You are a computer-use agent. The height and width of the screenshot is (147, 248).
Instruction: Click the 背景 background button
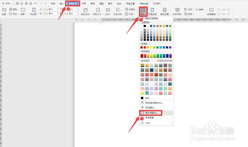tap(143, 12)
